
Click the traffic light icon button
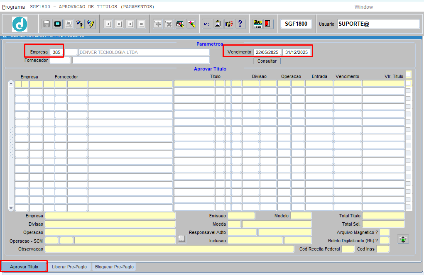(402, 239)
